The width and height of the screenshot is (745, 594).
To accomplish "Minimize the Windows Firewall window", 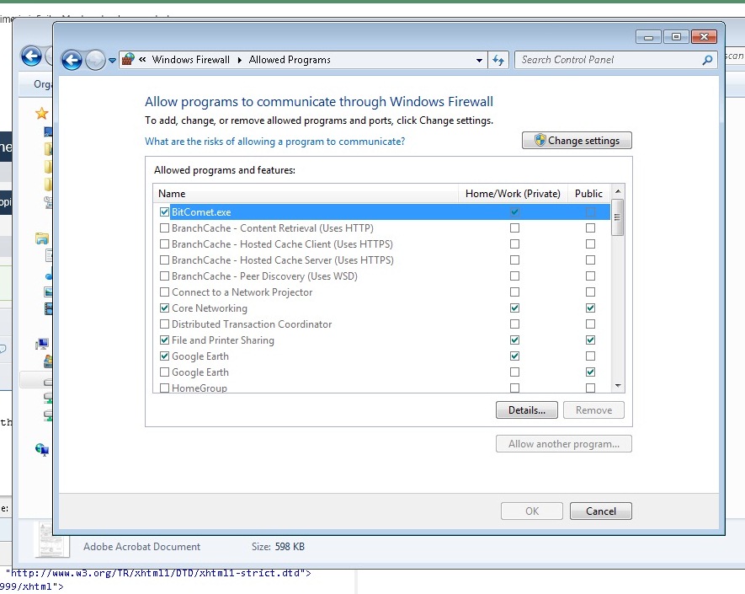I will click(x=648, y=37).
